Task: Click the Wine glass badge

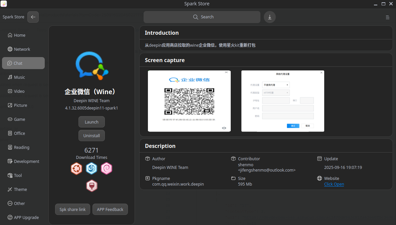Action: point(92,186)
